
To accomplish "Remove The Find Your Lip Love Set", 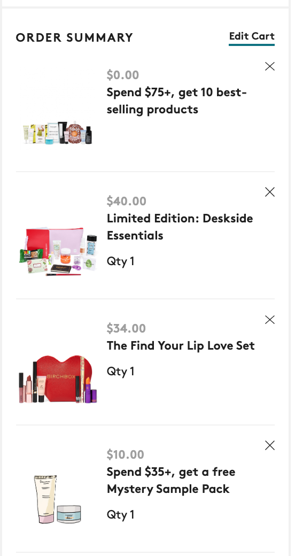I will click(270, 320).
